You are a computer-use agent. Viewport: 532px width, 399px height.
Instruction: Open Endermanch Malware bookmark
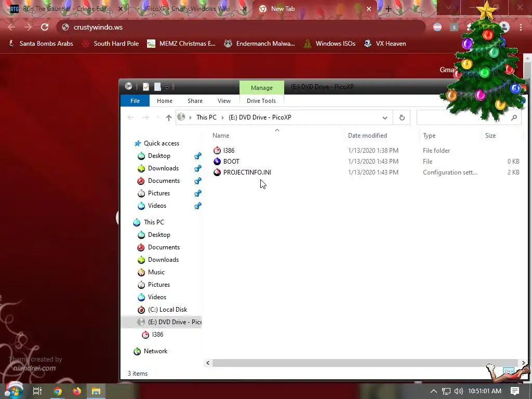pos(260,44)
